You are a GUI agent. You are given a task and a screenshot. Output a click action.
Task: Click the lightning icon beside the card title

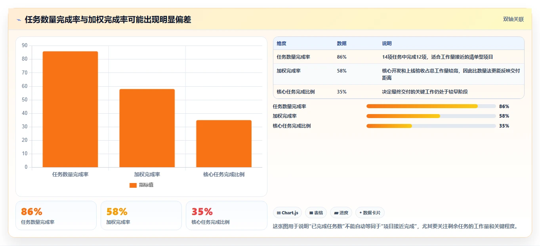click(x=19, y=20)
